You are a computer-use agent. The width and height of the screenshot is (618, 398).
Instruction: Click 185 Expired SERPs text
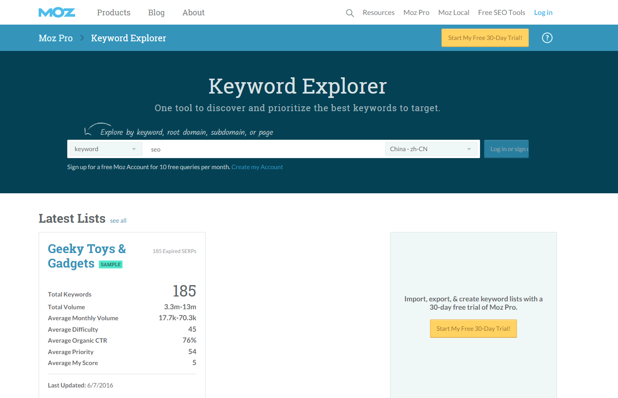(174, 251)
